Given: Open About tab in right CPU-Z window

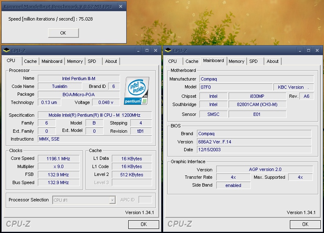Looking at the screenshot, I should coord(273,61).
